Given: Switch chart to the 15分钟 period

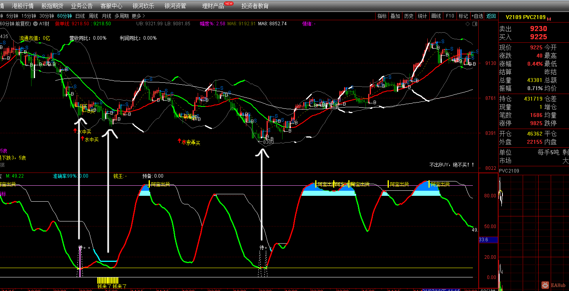Looking at the screenshot, I should [29, 16].
